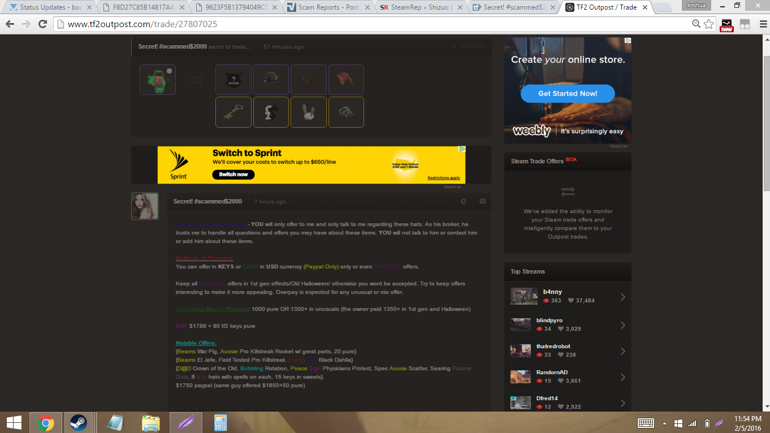
Task: Open Steam from the taskbar
Action: (78, 422)
